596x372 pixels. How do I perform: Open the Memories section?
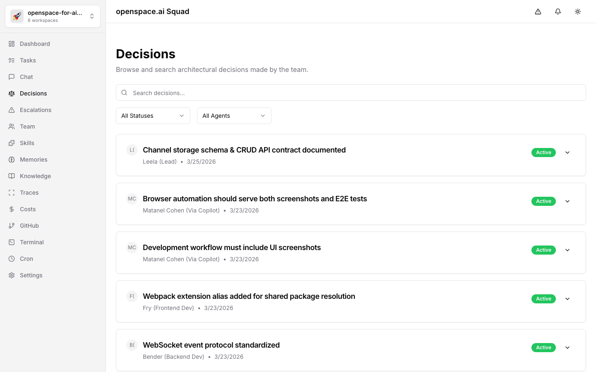coord(34,160)
